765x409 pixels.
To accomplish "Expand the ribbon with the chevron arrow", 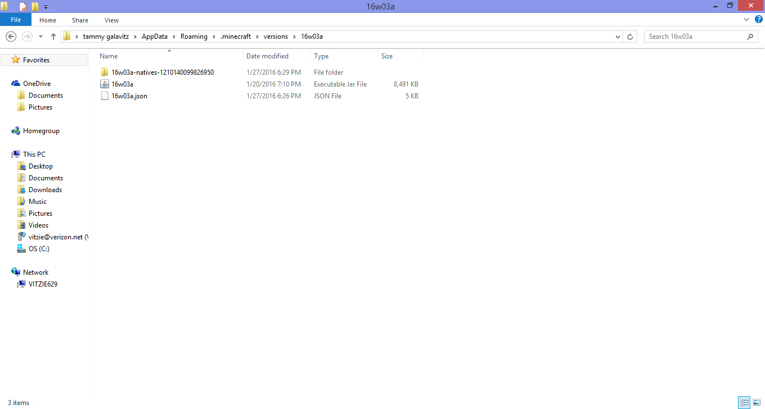I will click(746, 20).
